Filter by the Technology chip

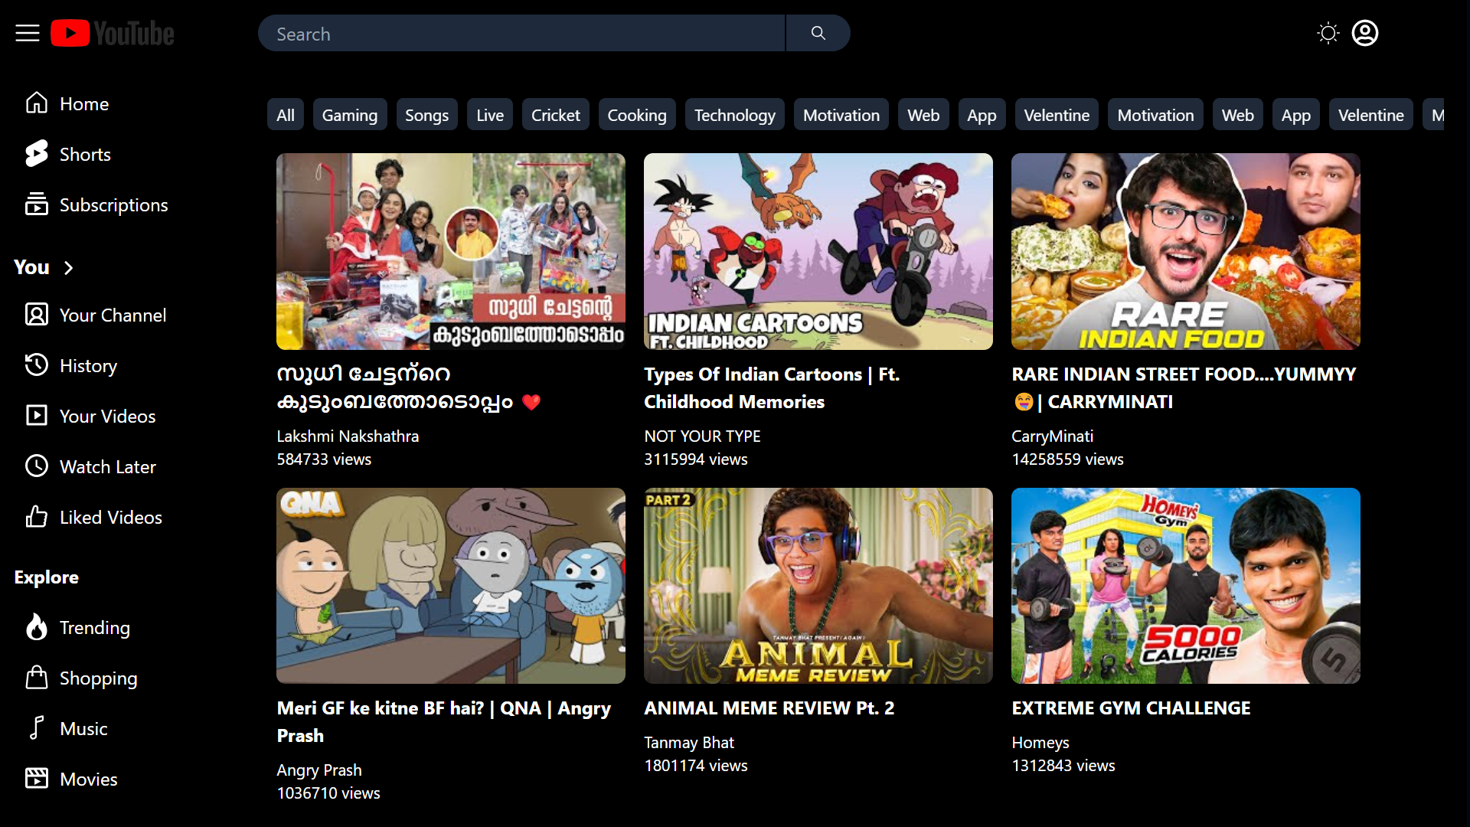tap(734, 115)
